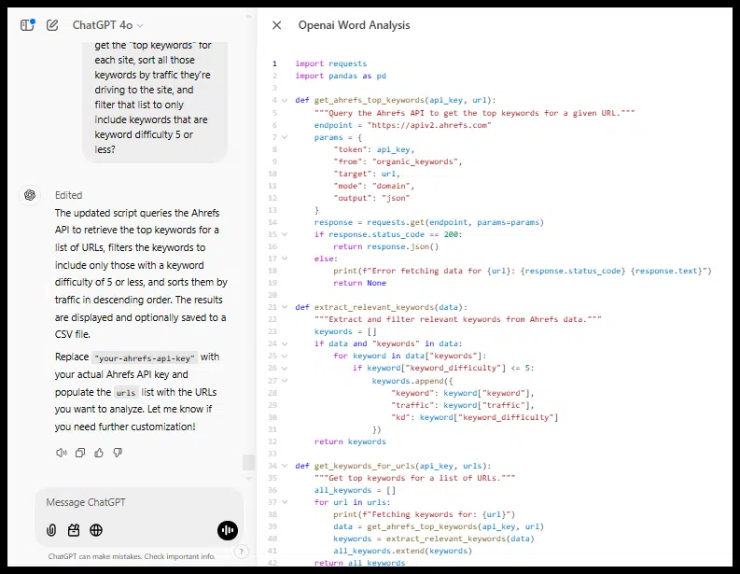Collapse the get_keywords_for_urls function on line 34
Viewport: 740px width, 574px height.
pyautogui.click(x=285, y=466)
